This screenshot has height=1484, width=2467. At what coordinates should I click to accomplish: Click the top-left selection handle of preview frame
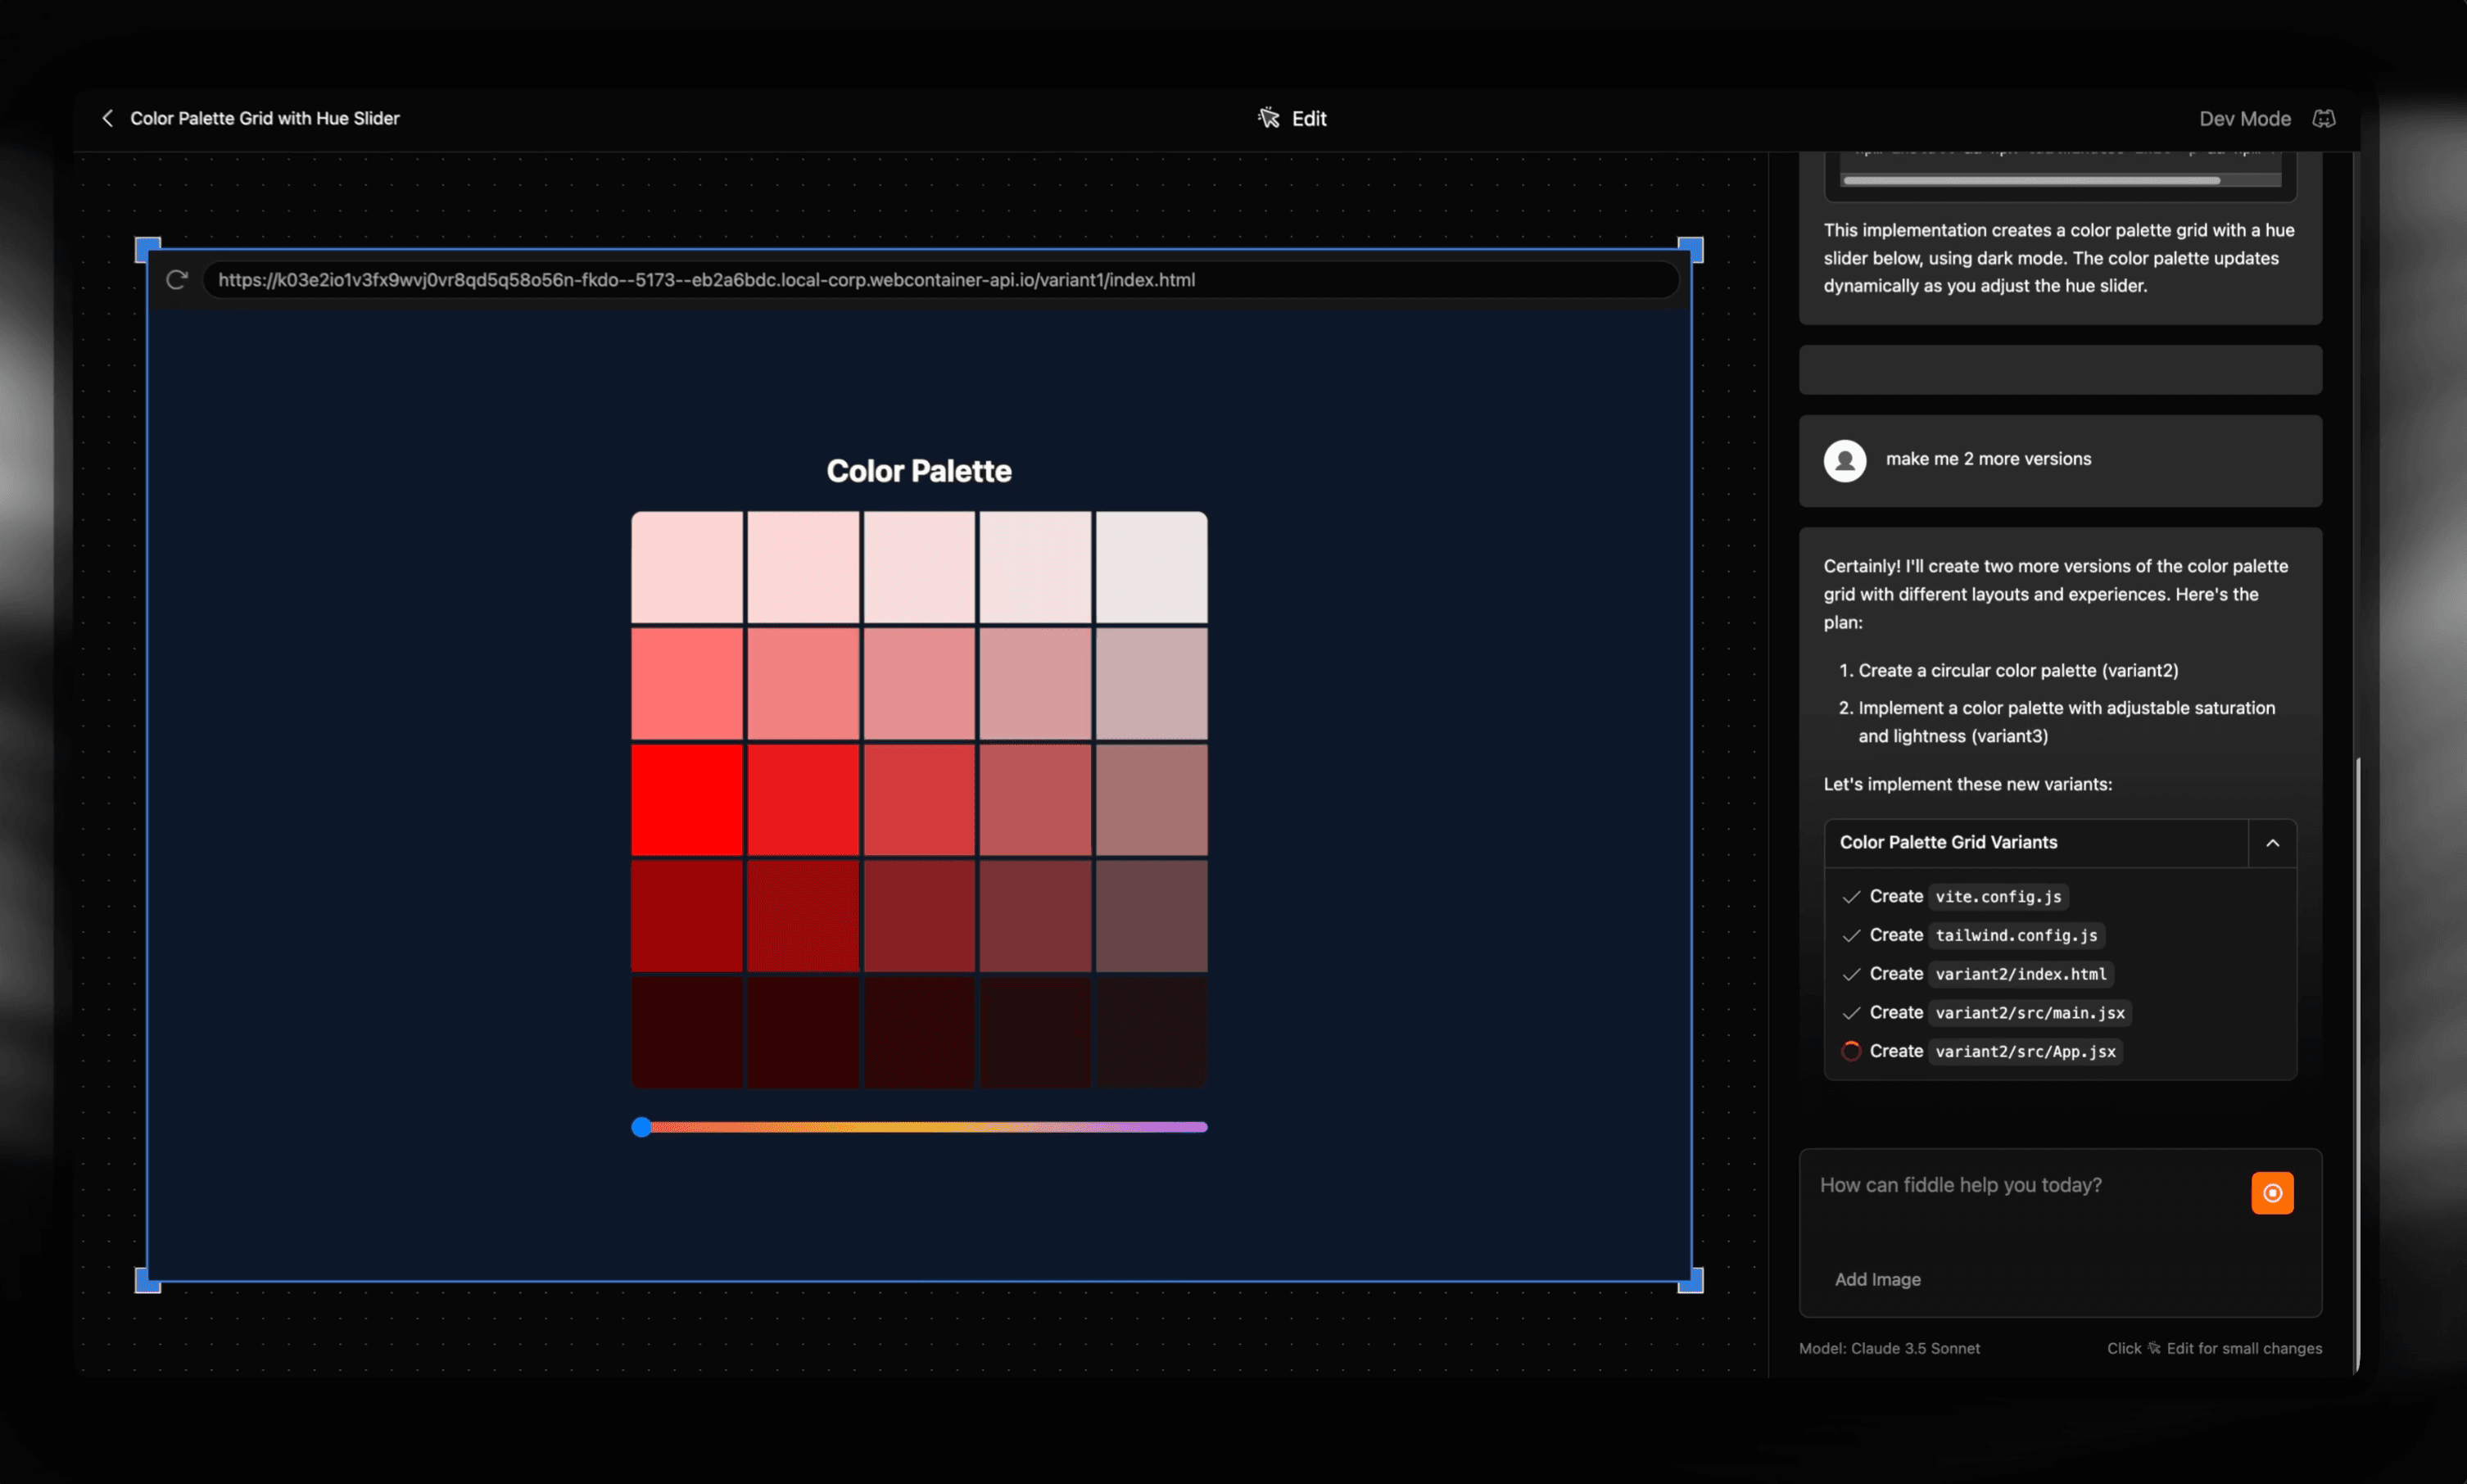point(147,249)
